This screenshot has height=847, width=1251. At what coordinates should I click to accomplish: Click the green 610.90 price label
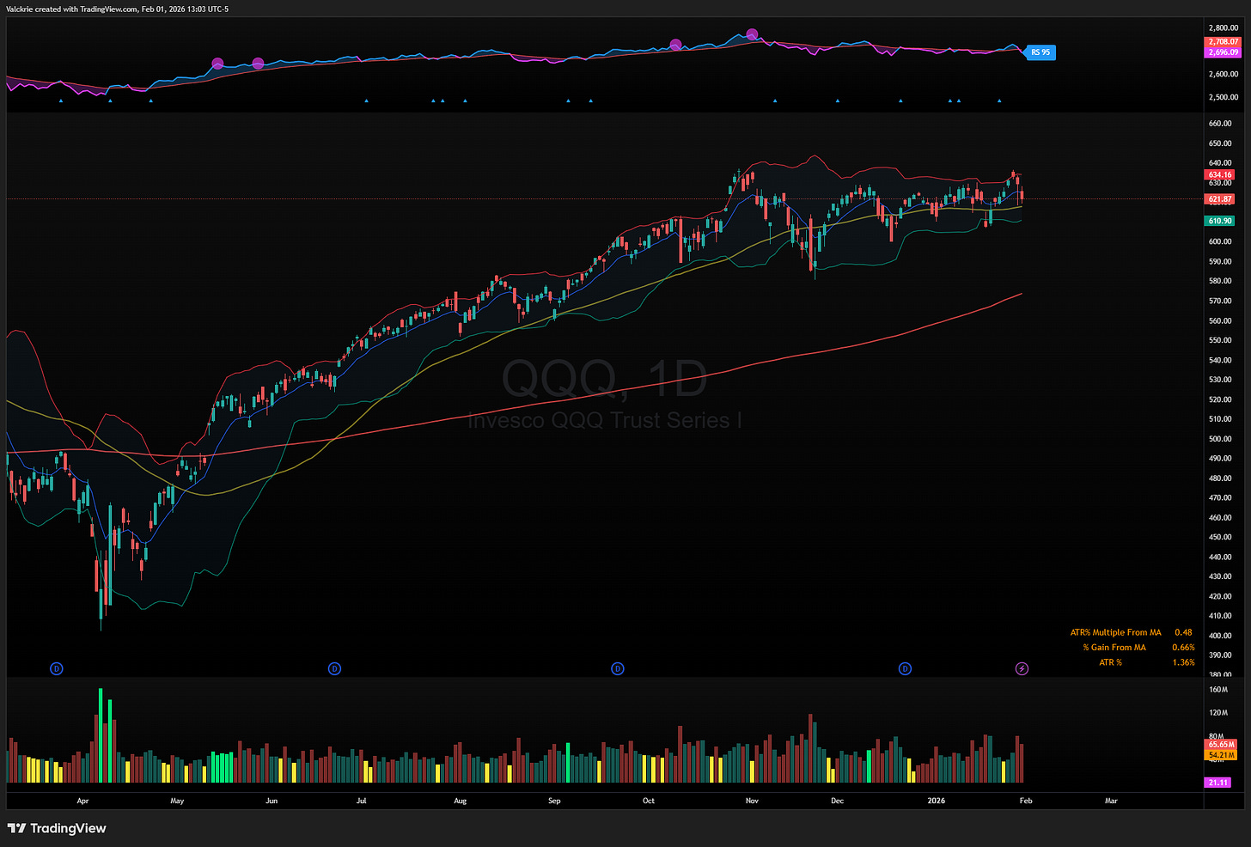click(x=1220, y=221)
